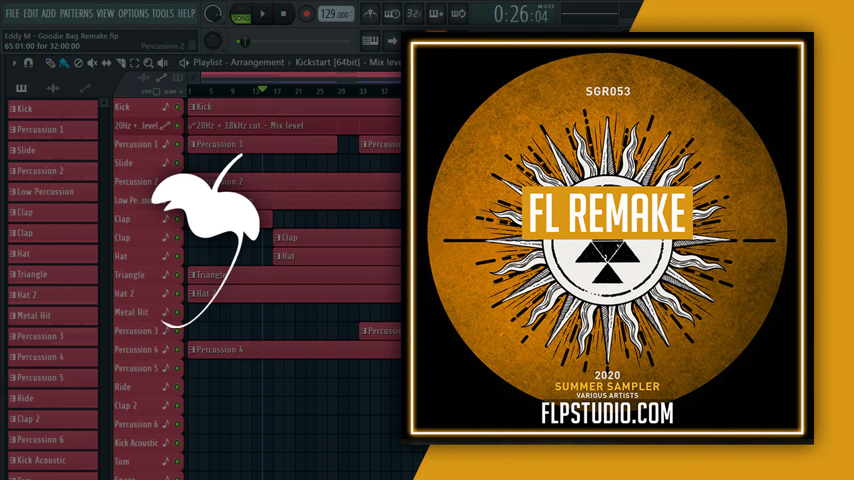
Task: Open the PATTERNS menu
Action: (x=76, y=13)
